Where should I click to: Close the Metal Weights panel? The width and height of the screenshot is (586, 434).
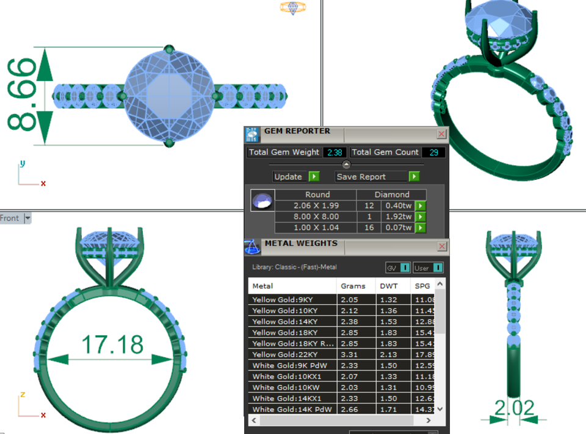point(442,246)
